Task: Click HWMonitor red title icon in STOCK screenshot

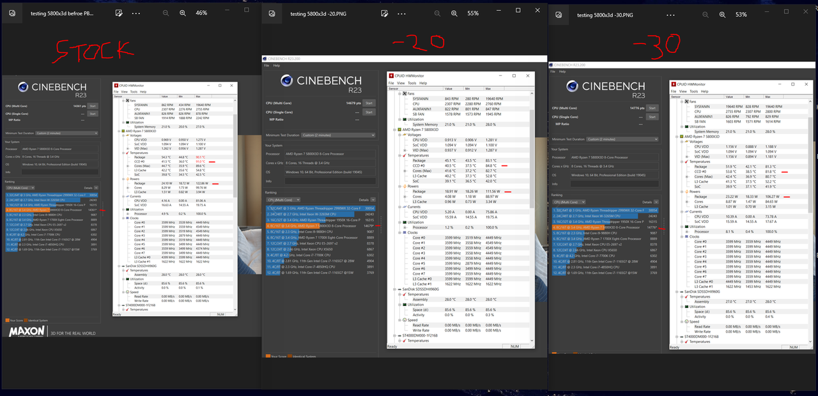Action: [117, 85]
